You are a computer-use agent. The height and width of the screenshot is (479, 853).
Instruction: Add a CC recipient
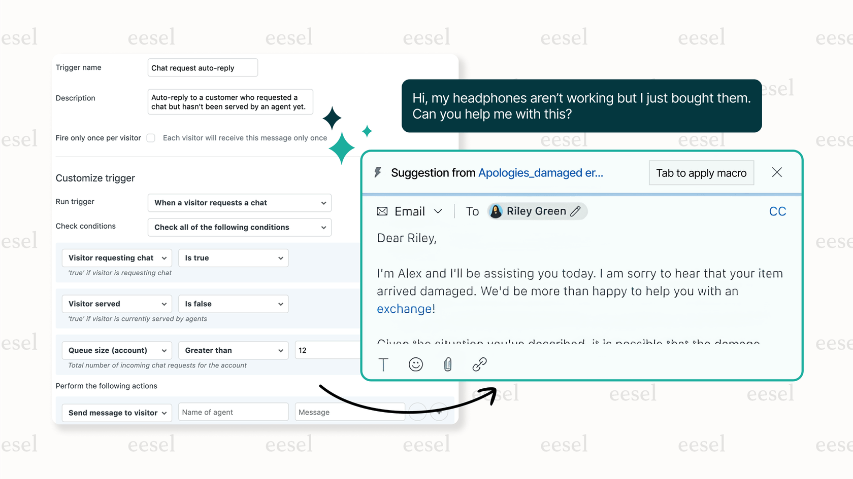tap(777, 211)
